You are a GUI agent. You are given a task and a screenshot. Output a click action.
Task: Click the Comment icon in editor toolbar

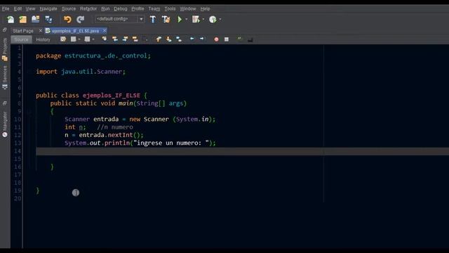[x=239, y=39]
